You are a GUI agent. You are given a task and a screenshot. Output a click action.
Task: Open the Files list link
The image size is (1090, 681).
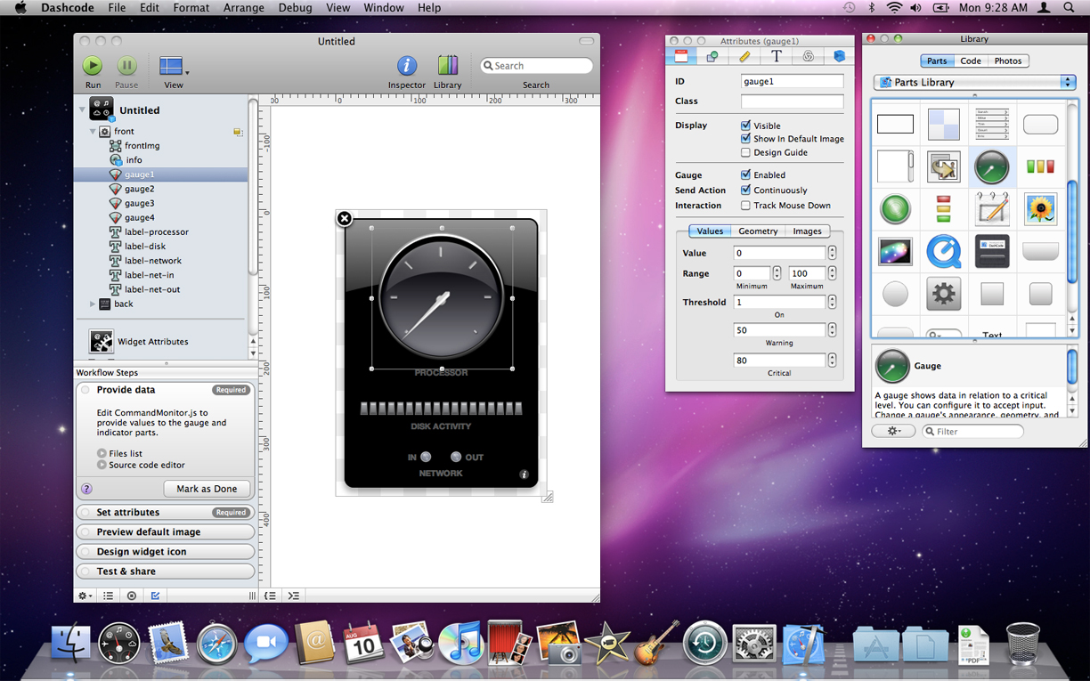[x=126, y=453]
